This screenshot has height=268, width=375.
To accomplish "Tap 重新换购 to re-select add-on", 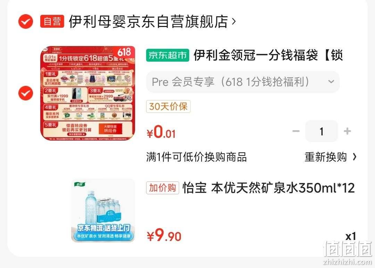I will 325,157.
